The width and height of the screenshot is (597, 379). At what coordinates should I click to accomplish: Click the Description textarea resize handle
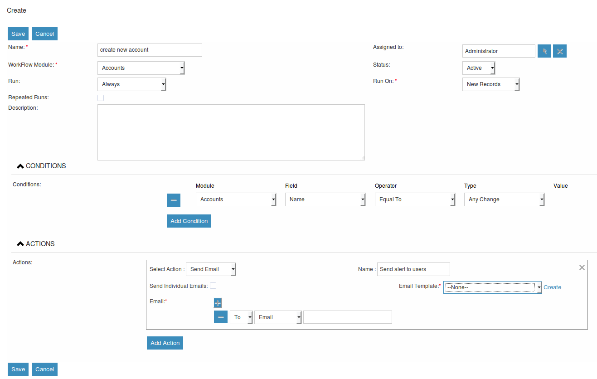pos(362,158)
